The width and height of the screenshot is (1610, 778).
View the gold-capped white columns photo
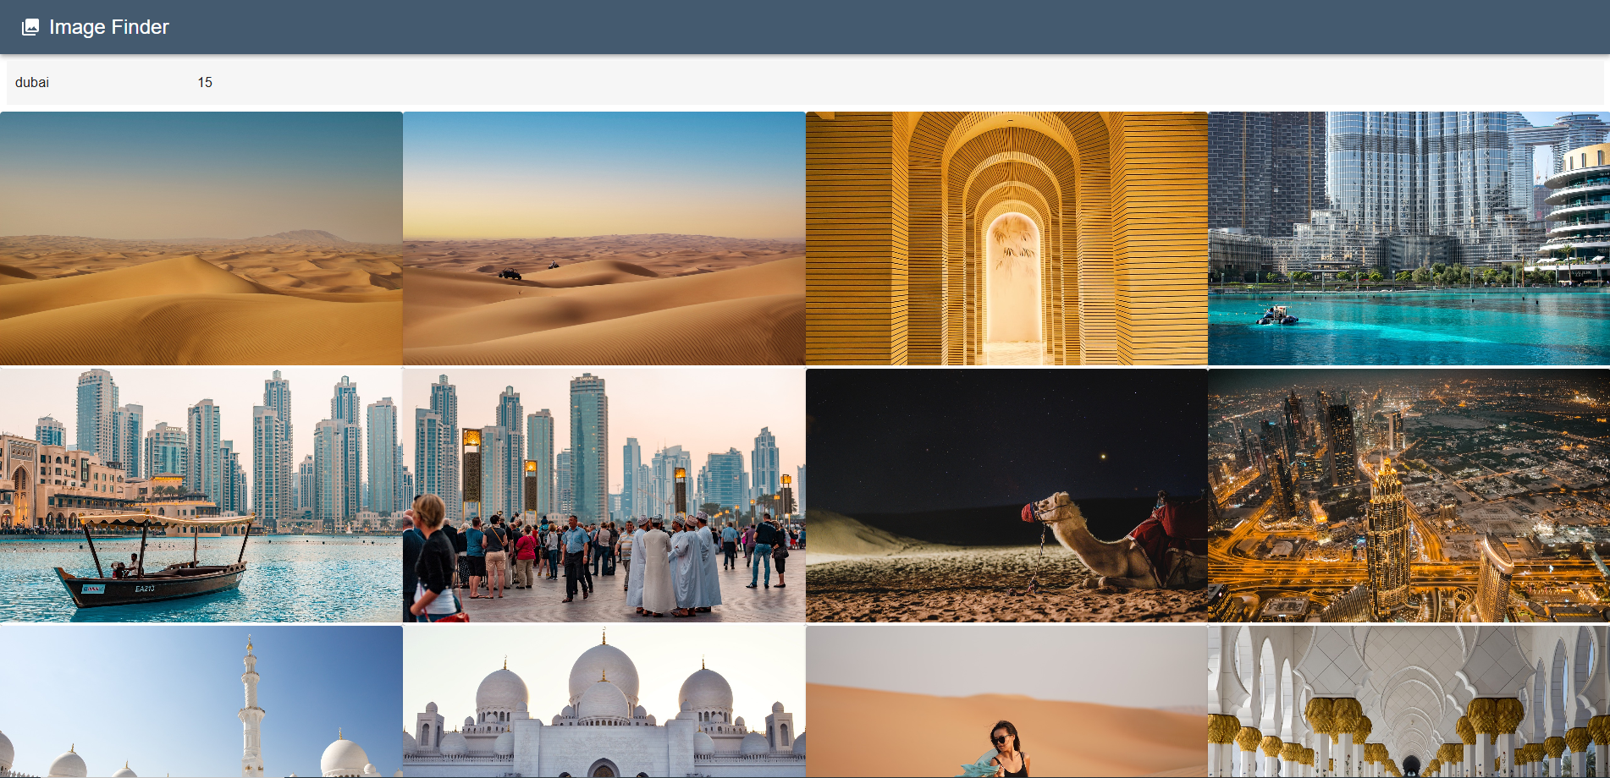click(1409, 702)
